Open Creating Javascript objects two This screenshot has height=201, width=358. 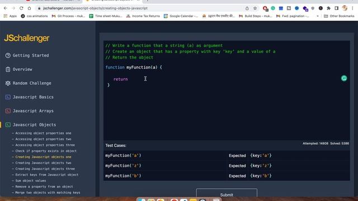(x=43, y=162)
